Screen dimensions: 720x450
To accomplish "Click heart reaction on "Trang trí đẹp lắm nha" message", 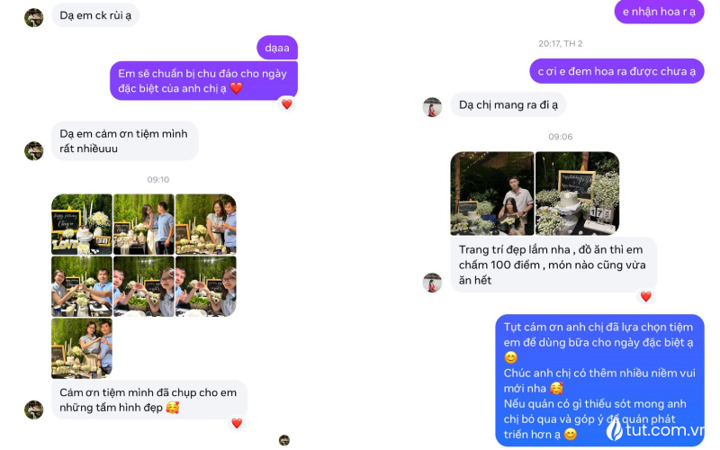I will pos(646,297).
